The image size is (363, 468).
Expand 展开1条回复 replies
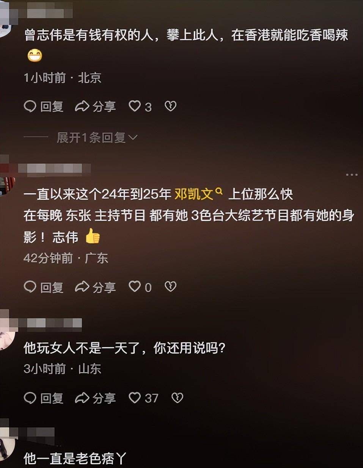coord(97,137)
